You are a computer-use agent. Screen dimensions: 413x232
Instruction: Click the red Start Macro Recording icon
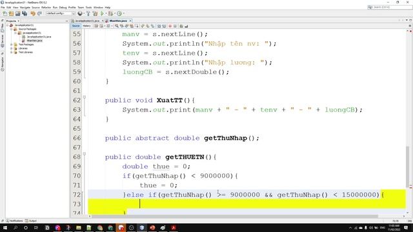click(x=170, y=26)
